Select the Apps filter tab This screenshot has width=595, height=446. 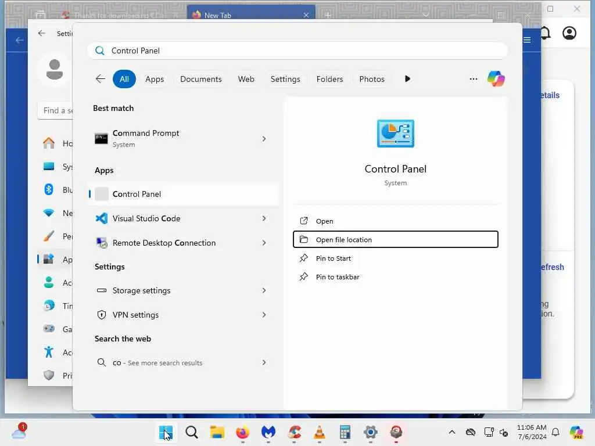tap(155, 79)
